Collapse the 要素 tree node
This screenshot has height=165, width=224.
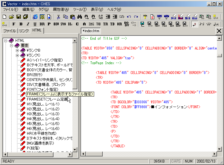pos(12,46)
